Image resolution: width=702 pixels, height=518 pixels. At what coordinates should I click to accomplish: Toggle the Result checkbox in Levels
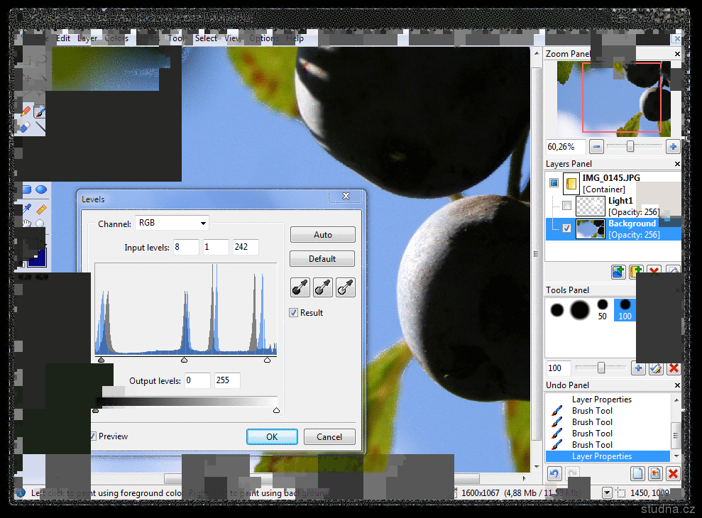click(294, 313)
